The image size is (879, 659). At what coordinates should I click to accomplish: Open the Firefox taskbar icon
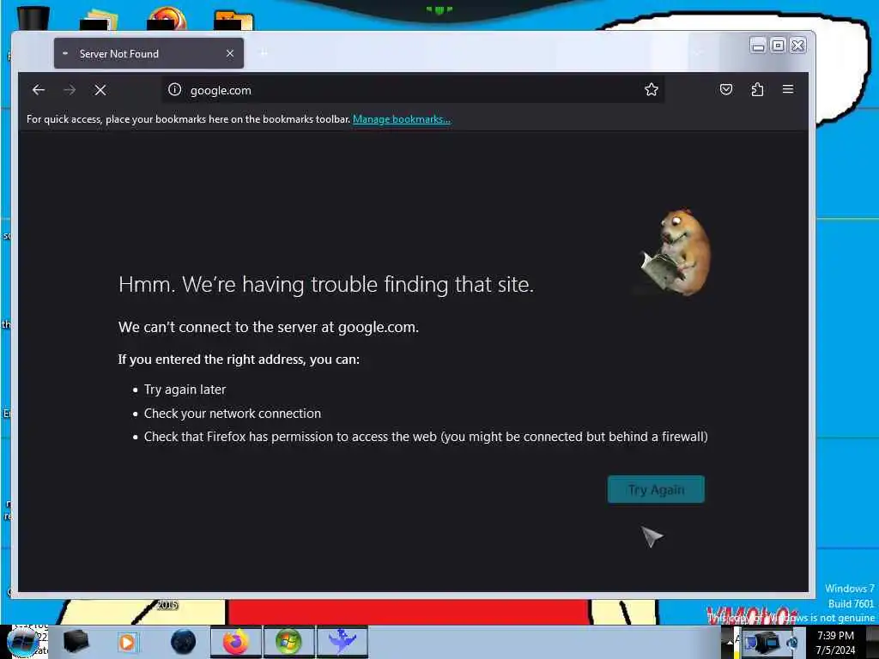(235, 642)
